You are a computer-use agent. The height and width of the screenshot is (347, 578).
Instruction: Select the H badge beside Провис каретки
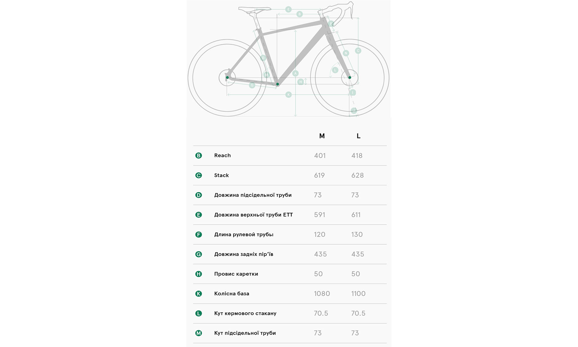[199, 274]
